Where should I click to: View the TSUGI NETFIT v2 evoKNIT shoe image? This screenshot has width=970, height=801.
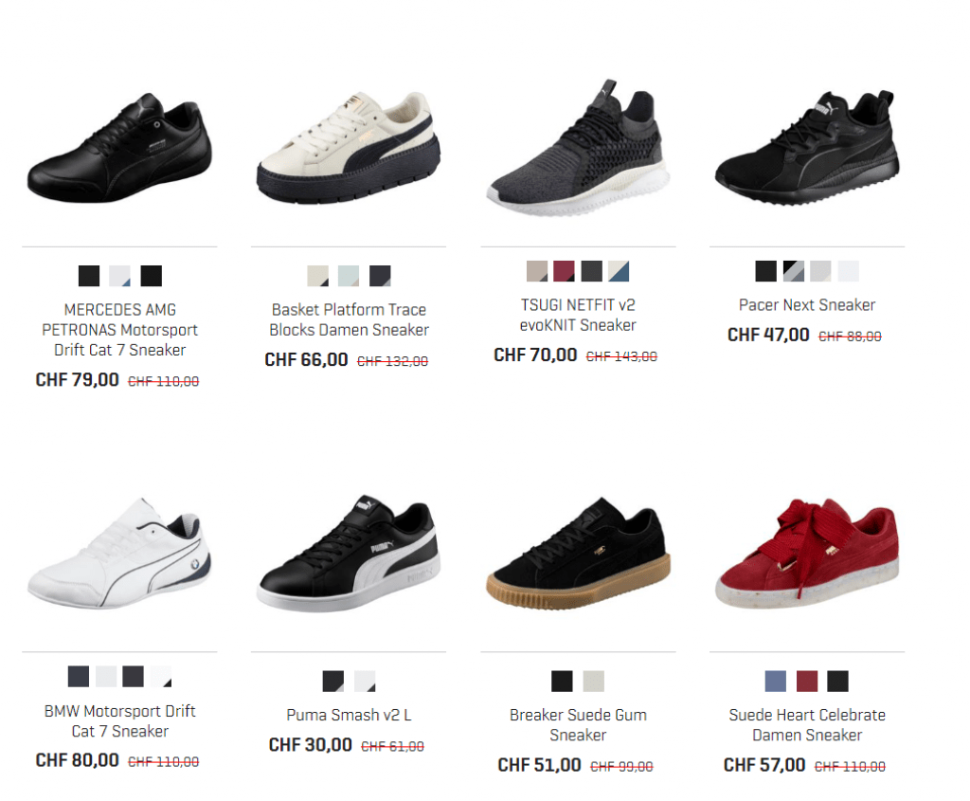(x=578, y=148)
